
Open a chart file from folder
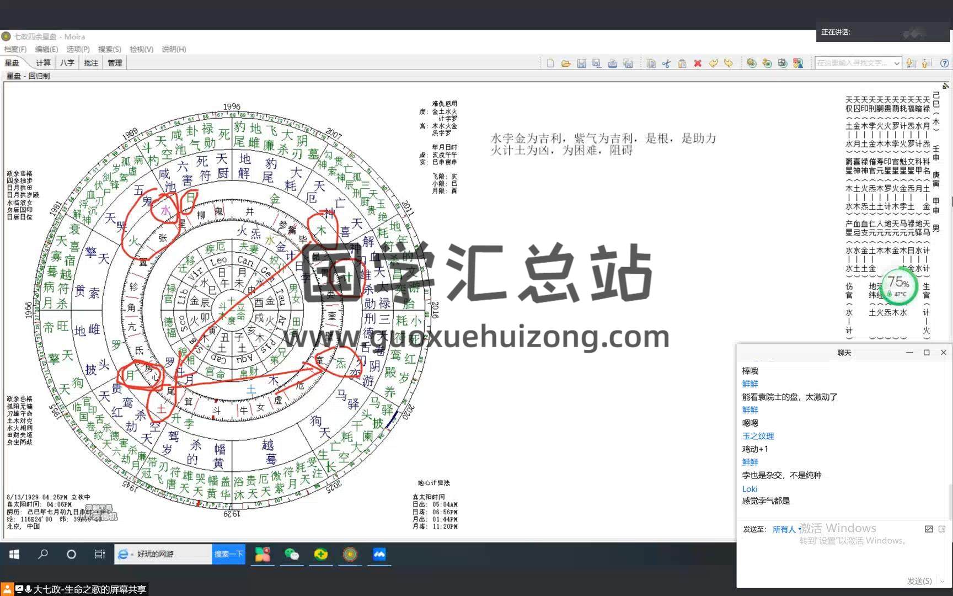[x=566, y=63]
